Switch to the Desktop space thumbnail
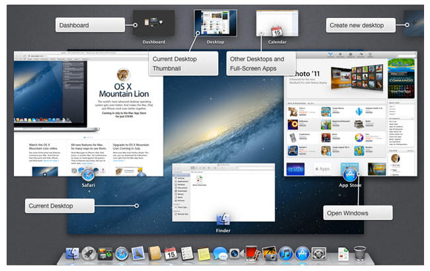This screenshot has width=430, height=271. [215, 23]
